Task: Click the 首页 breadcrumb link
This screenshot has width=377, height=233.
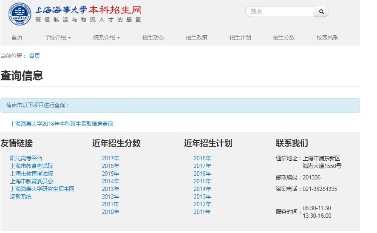Action: click(34, 56)
